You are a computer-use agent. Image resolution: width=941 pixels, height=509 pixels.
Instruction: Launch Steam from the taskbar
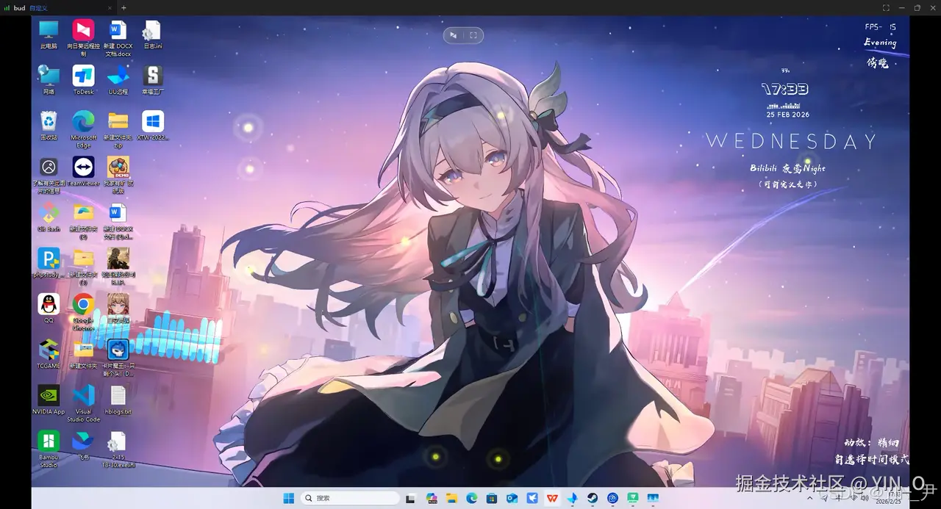pos(592,497)
